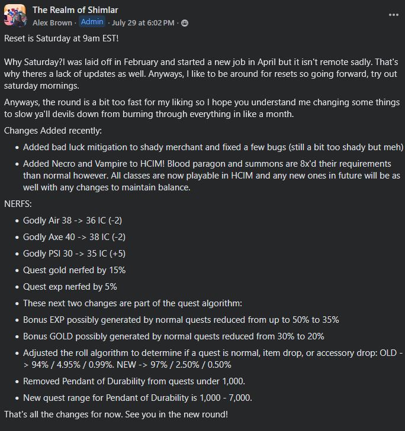The image size is (405, 431).
Task: Click Alex Brown's small profile picture overlay
Action: click(20, 20)
